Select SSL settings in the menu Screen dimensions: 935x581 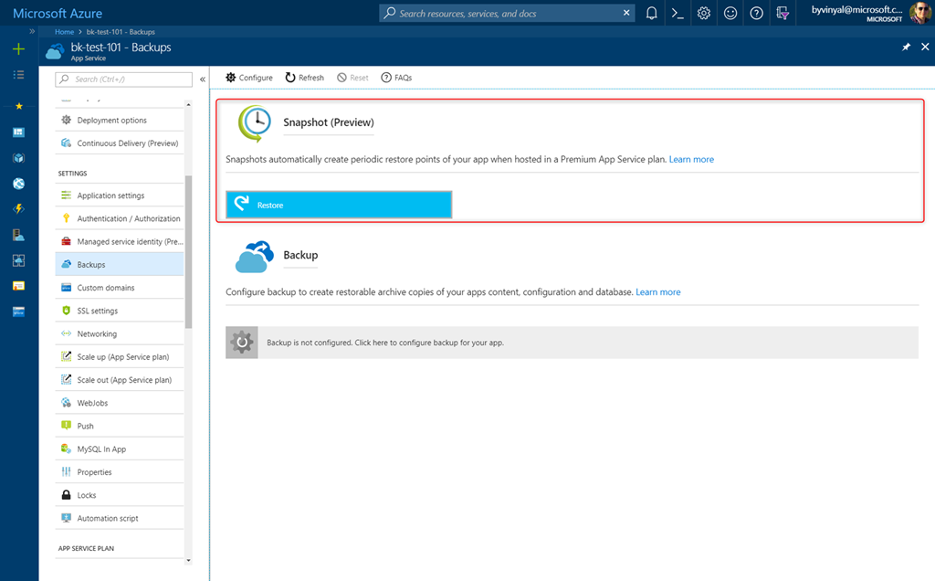point(97,311)
